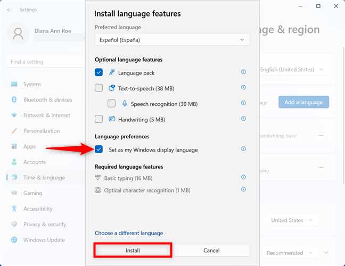345x266 pixels.
Task: Click the Text-to-speech feature icon
Action: [x=112, y=88]
